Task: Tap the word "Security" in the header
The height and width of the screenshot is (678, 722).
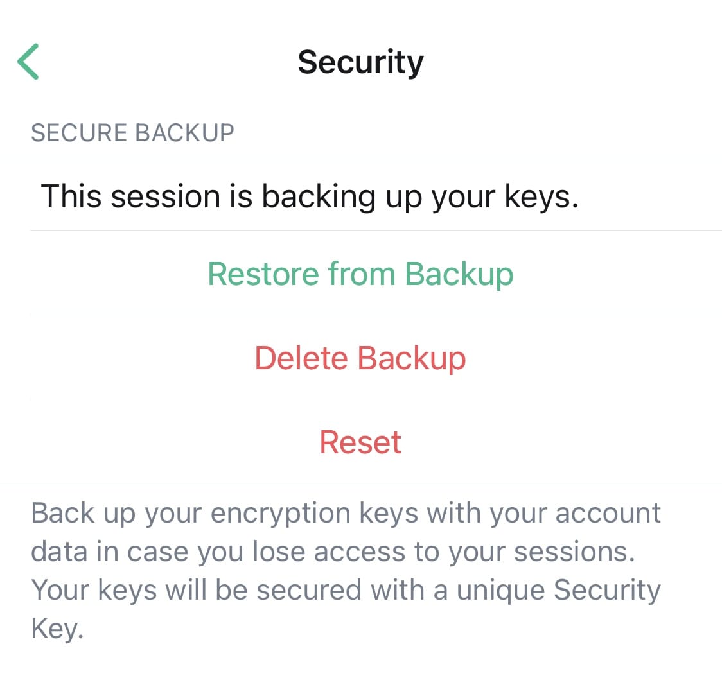Action: click(x=360, y=62)
